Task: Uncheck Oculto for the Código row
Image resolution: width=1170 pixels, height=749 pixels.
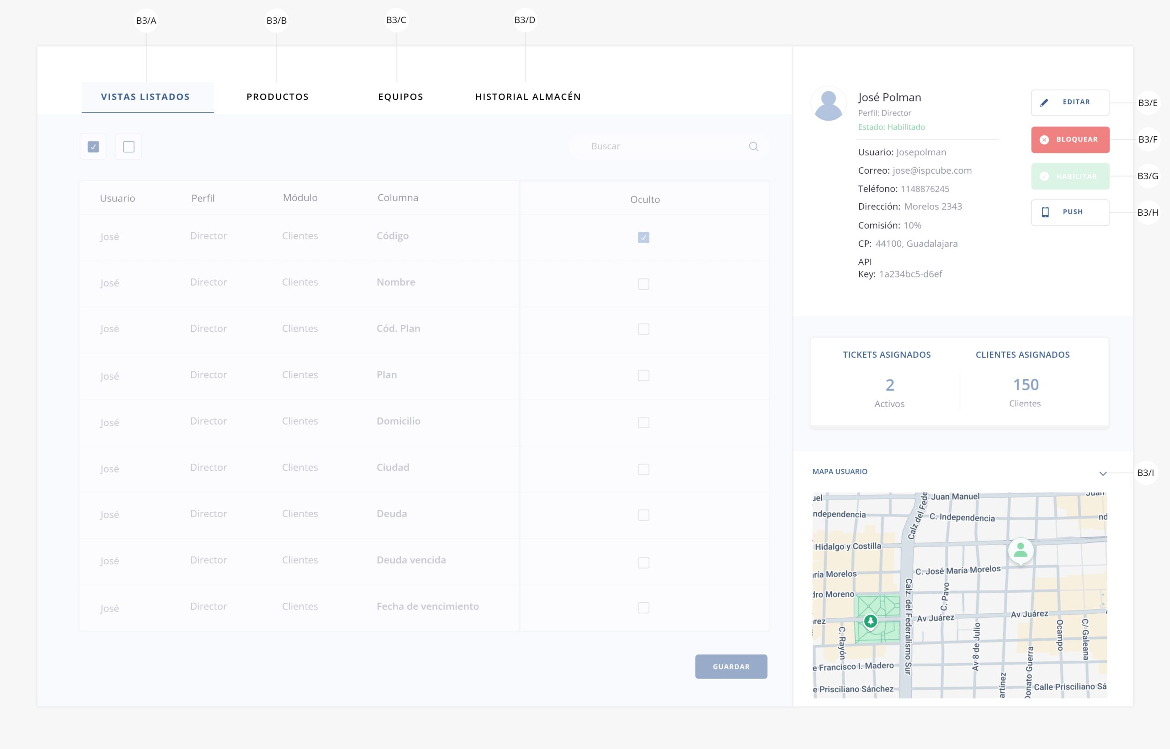Action: (x=643, y=237)
